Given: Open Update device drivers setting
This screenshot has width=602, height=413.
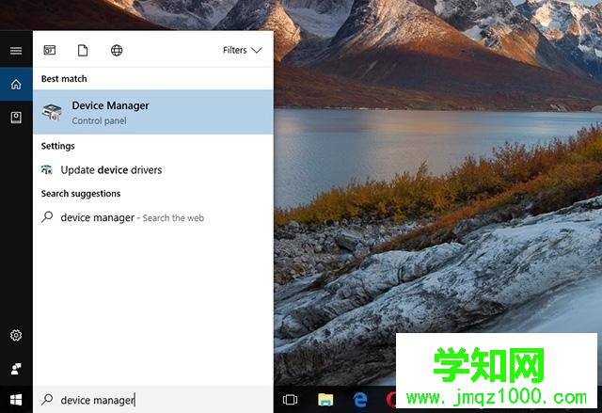Looking at the screenshot, I should point(153,169).
